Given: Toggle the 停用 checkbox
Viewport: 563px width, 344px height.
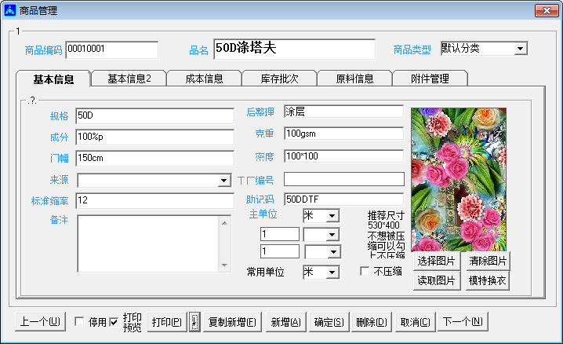Looking at the screenshot, I should pos(79,321).
